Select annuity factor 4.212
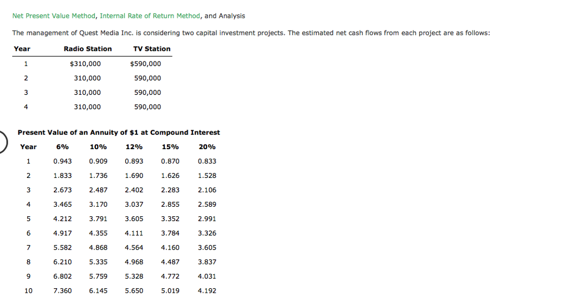The image size is (568, 301). pyautogui.click(x=62, y=219)
